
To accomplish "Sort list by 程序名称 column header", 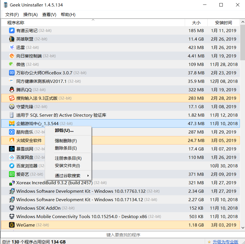I will coord(93,23).
